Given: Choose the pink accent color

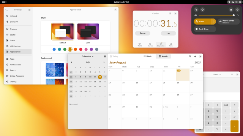Looking at the screenshot, I should tap(86, 49).
